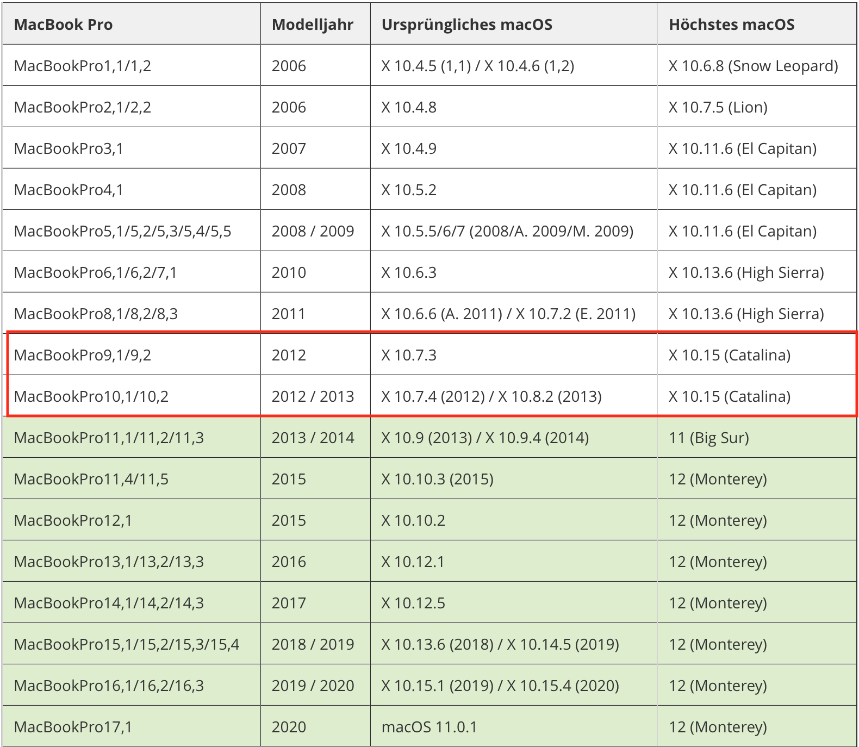The image size is (859, 747).
Task: Click the MacBookPro11,4/11,5 cell
Action: [x=91, y=479]
